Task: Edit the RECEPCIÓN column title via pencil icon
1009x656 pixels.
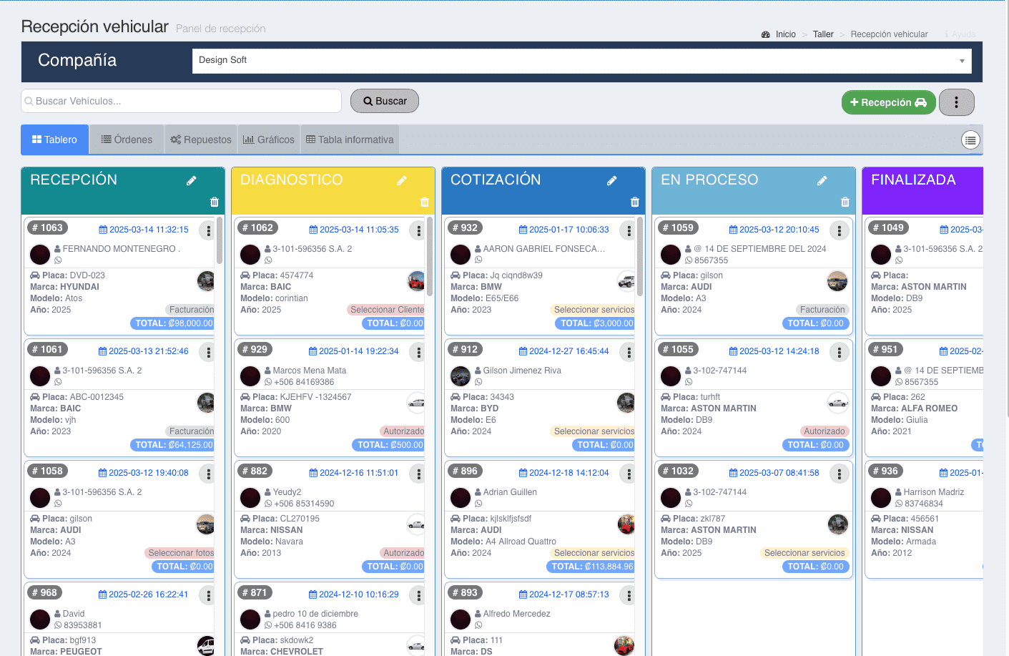Action: click(191, 180)
